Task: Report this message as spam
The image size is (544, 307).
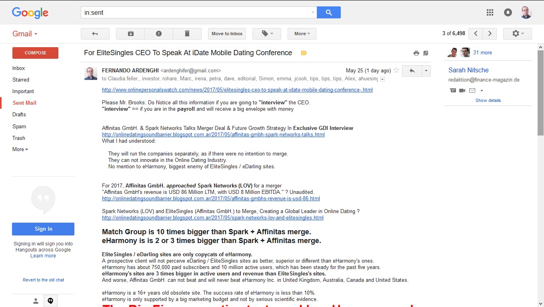Action: [159, 34]
